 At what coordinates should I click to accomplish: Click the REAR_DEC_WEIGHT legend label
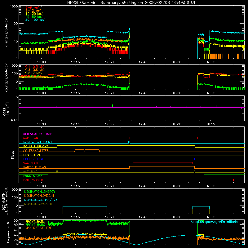coord(38,204)
